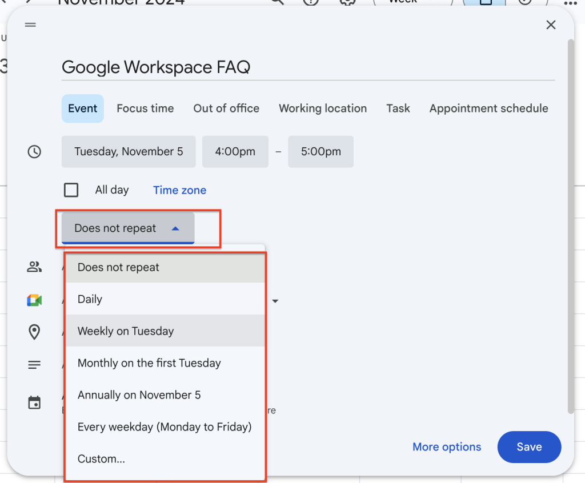Switch to the Working location tab
Screen dimensions: 585x483
tap(323, 108)
